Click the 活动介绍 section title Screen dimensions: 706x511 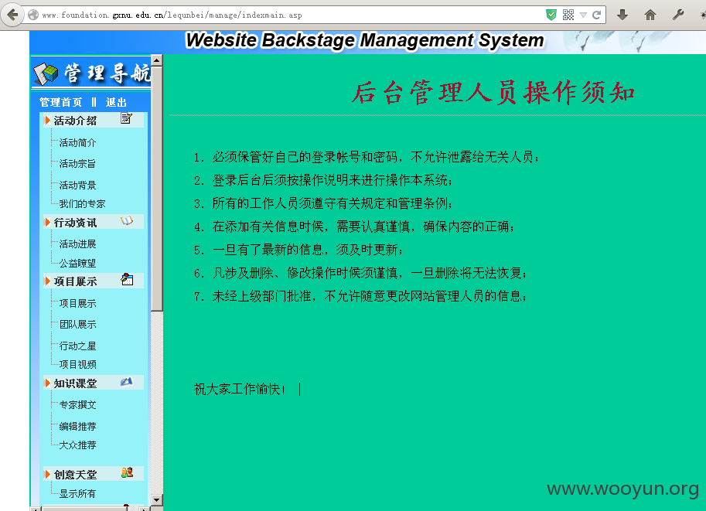75,121
